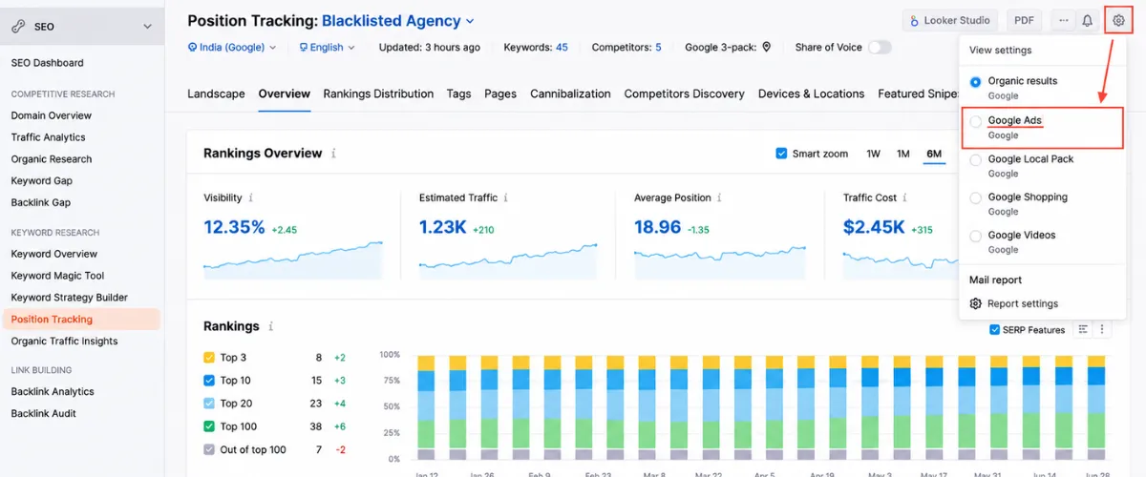The height and width of the screenshot is (477, 1146).
Task: Click the info icon beside Rankings Overview
Action: click(x=333, y=154)
